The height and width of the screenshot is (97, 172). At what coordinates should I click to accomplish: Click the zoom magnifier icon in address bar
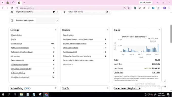click(x=125, y=8)
